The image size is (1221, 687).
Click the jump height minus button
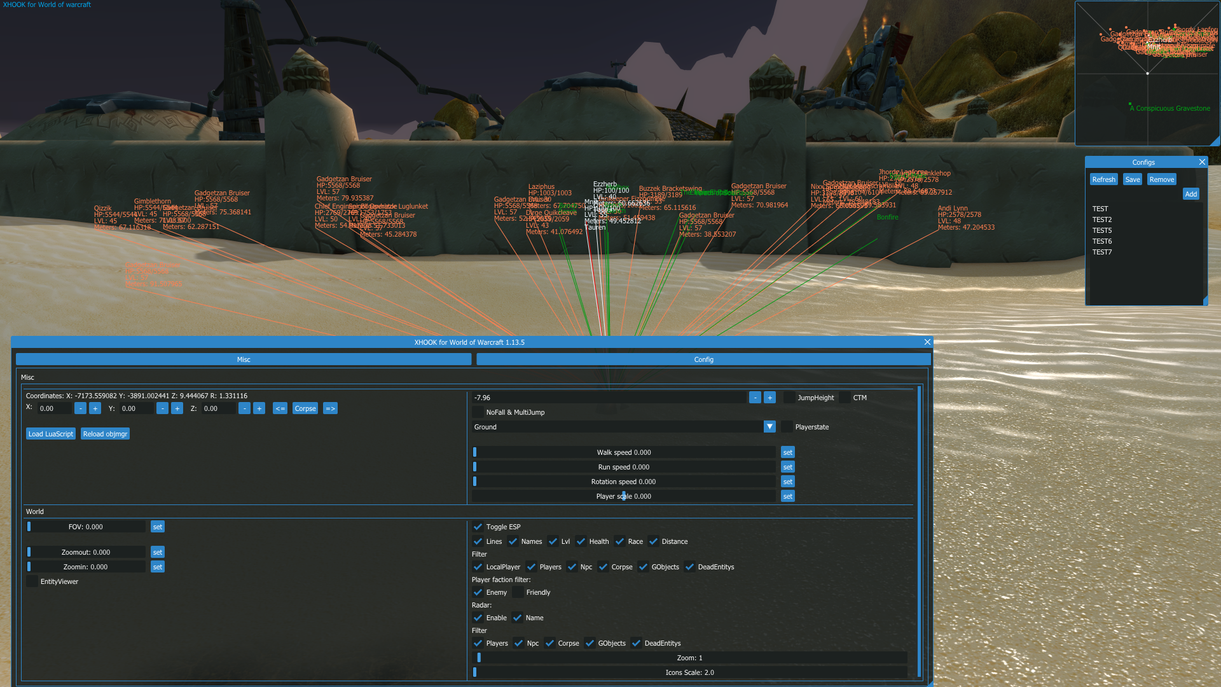pyautogui.click(x=755, y=398)
